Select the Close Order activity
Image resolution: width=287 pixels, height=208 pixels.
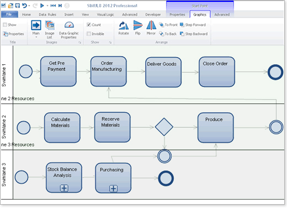[x=217, y=72]
